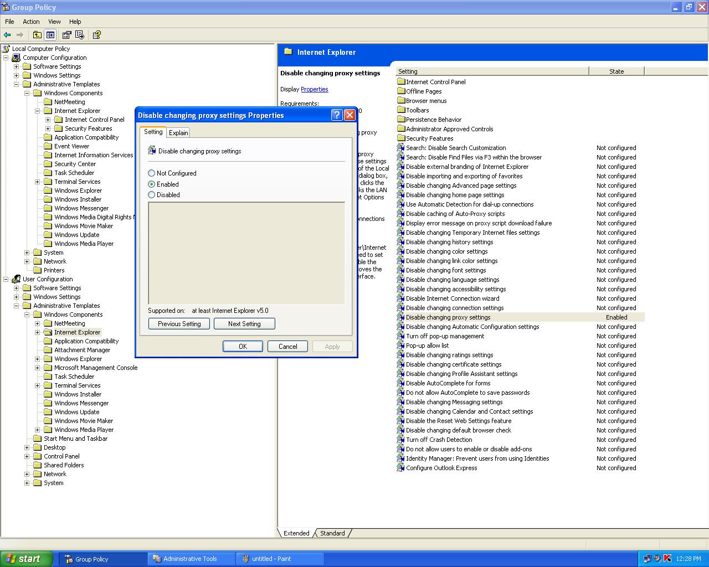The height and width of the screenshot is (567, 709).
Task: Select the Enabled radio button
Action: (152, 184)
